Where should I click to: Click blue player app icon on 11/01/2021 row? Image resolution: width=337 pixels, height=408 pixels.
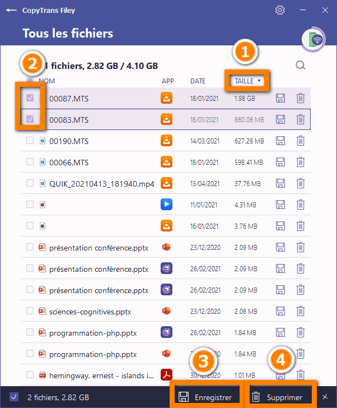click(166, 205)
